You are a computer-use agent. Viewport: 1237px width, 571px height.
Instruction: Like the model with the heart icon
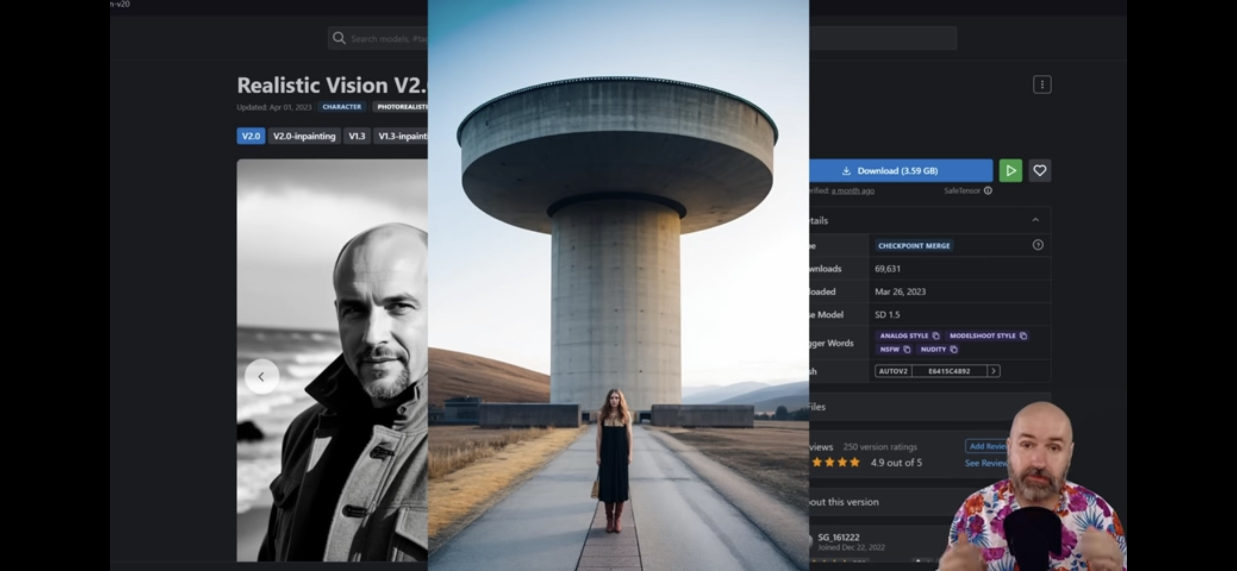[x=1040, y=170]
